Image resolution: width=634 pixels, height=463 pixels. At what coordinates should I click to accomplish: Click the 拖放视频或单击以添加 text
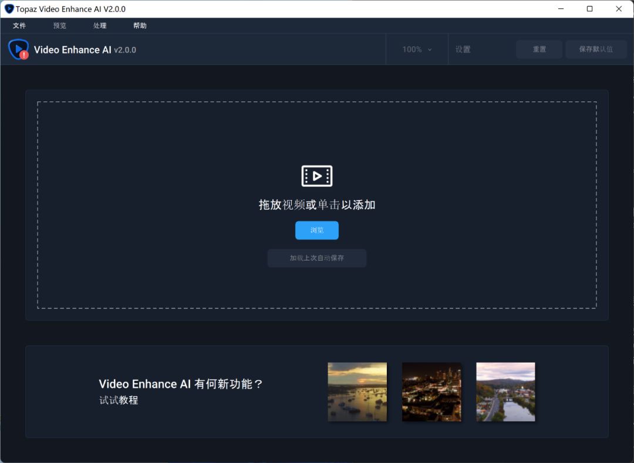(317, 205)
